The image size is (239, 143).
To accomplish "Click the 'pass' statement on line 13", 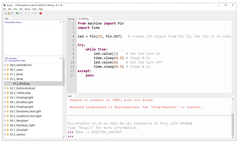I will click(x=90, y=76).
